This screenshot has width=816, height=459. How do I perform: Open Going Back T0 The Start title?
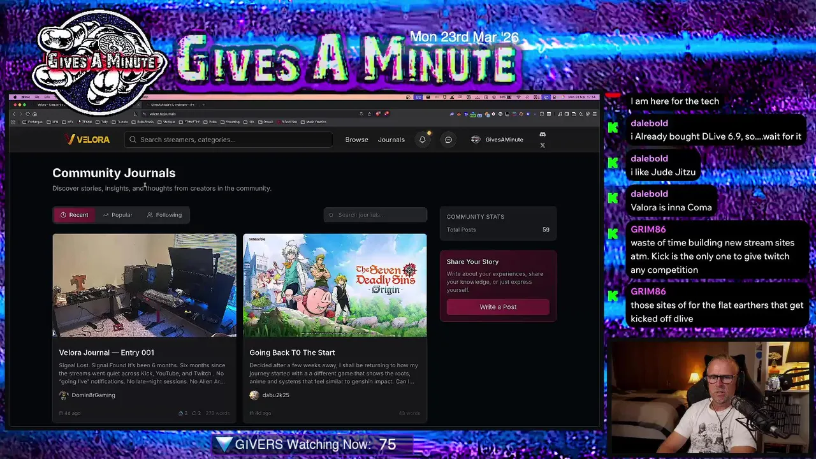click(x=292, y=353)
